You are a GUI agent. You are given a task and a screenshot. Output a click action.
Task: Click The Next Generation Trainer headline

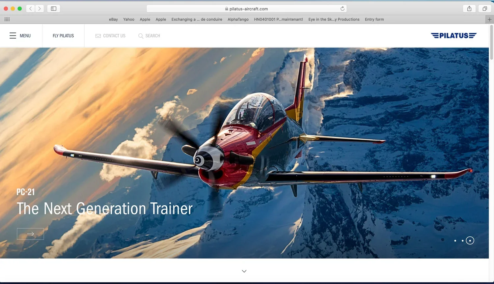105,209
